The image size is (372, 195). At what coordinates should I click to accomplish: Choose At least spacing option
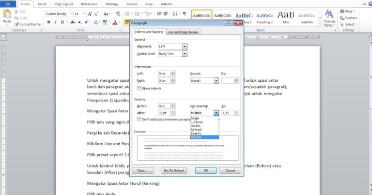click(x=204, y=130)
